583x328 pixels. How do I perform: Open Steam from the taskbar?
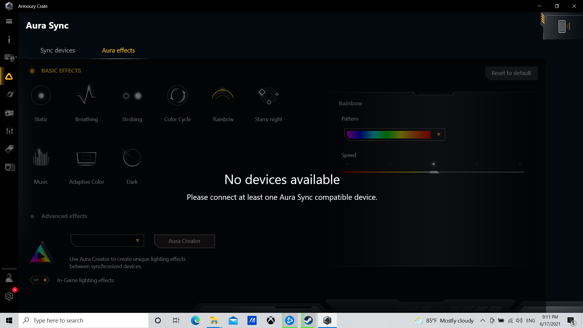point(308,320)
